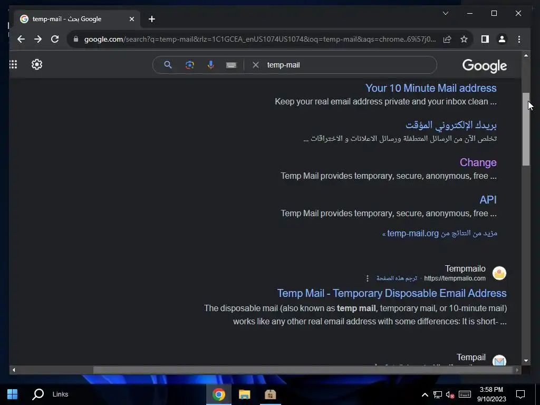Image resolution: width=540 pixels, height=405 pixels.
Task: Open the Windows Start menu
Action: 13,394
